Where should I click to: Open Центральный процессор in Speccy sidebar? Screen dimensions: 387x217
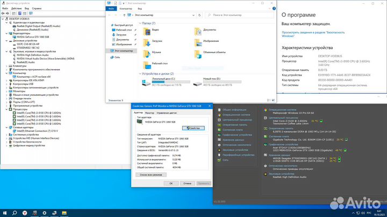tap(237, 120)
